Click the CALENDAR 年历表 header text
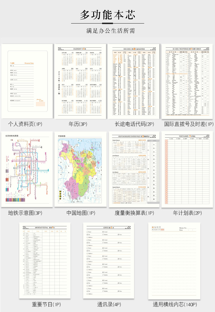 pyautogui.click(x=80, y=49)
